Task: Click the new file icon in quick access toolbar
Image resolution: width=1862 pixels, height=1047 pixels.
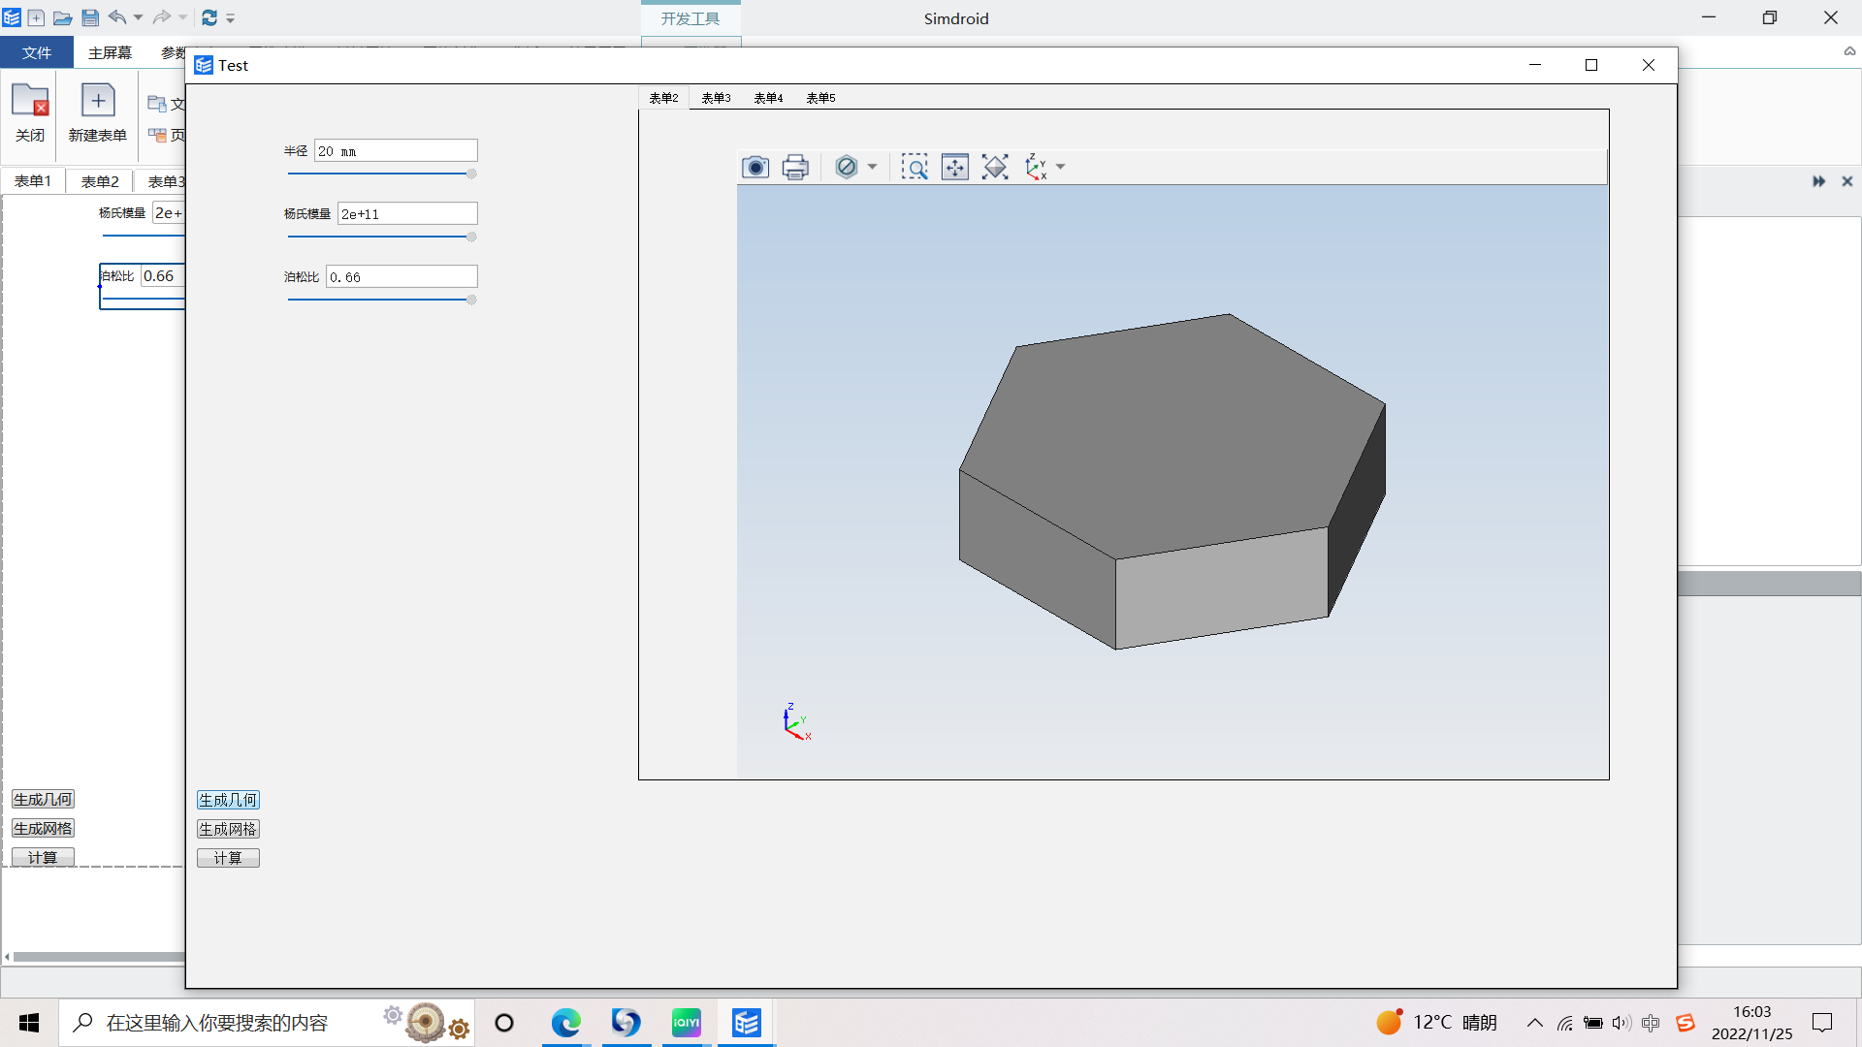Action: [x=36, y=17]
